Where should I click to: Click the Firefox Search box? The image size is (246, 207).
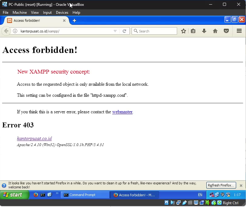(154, 31)
